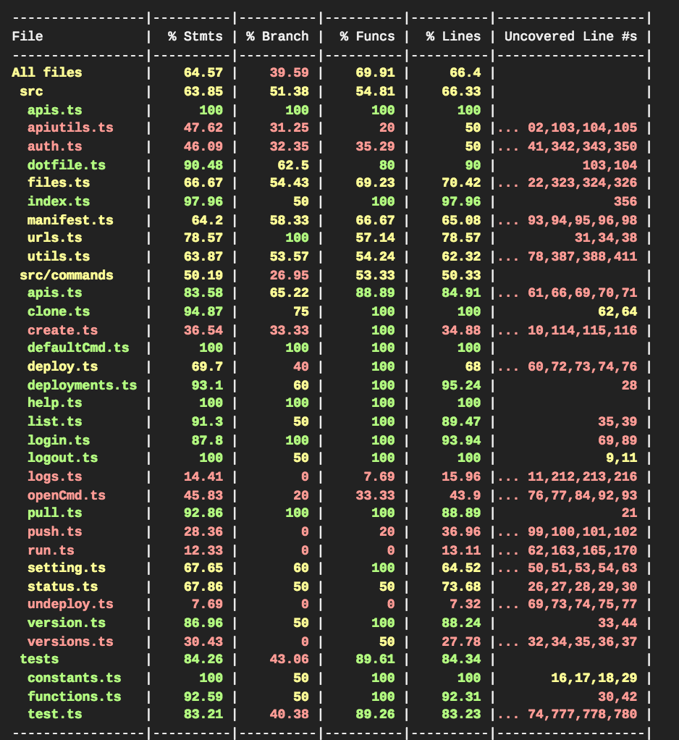Expand the src/commands folder row
679x740 pixels.
point(58,274)
